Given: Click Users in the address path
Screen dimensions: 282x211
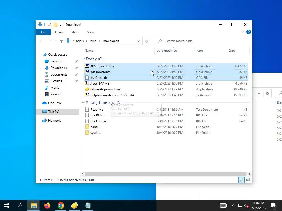Looking at the screenshot, I should 80,41.
